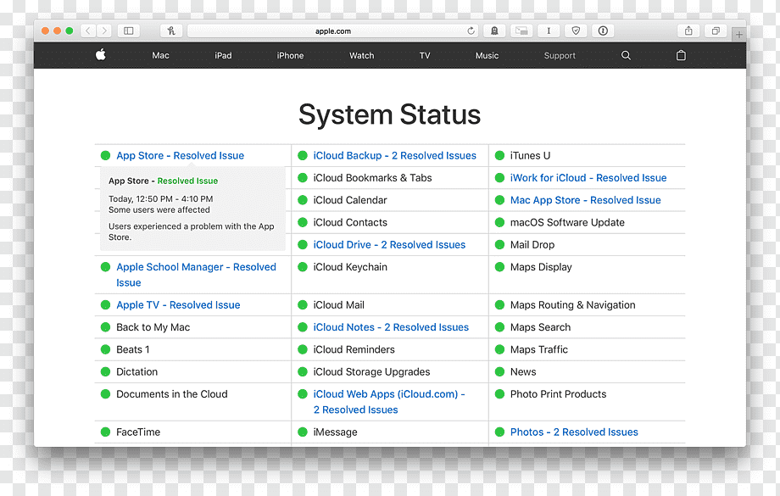The image size is (780, 496).
Task: Click the green status dot beside Mail Drop
Action: tap(500, 245)
